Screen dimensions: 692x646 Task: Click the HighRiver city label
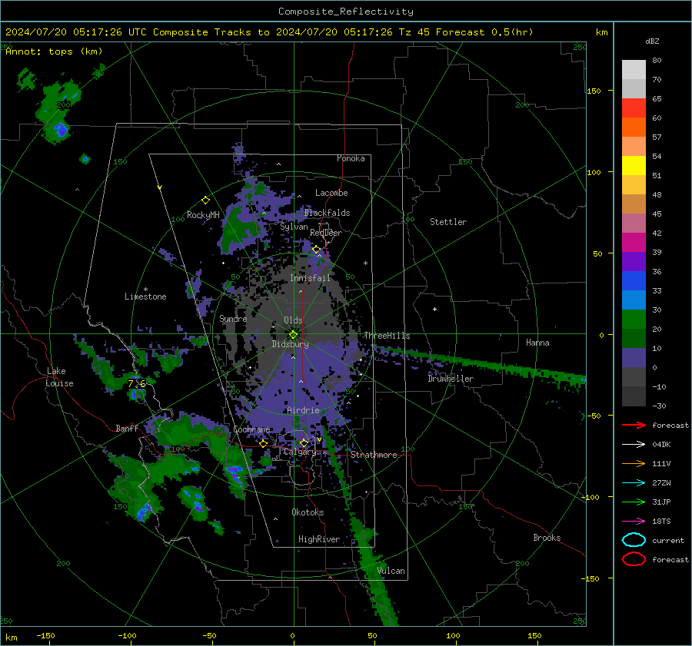(319, 539)
